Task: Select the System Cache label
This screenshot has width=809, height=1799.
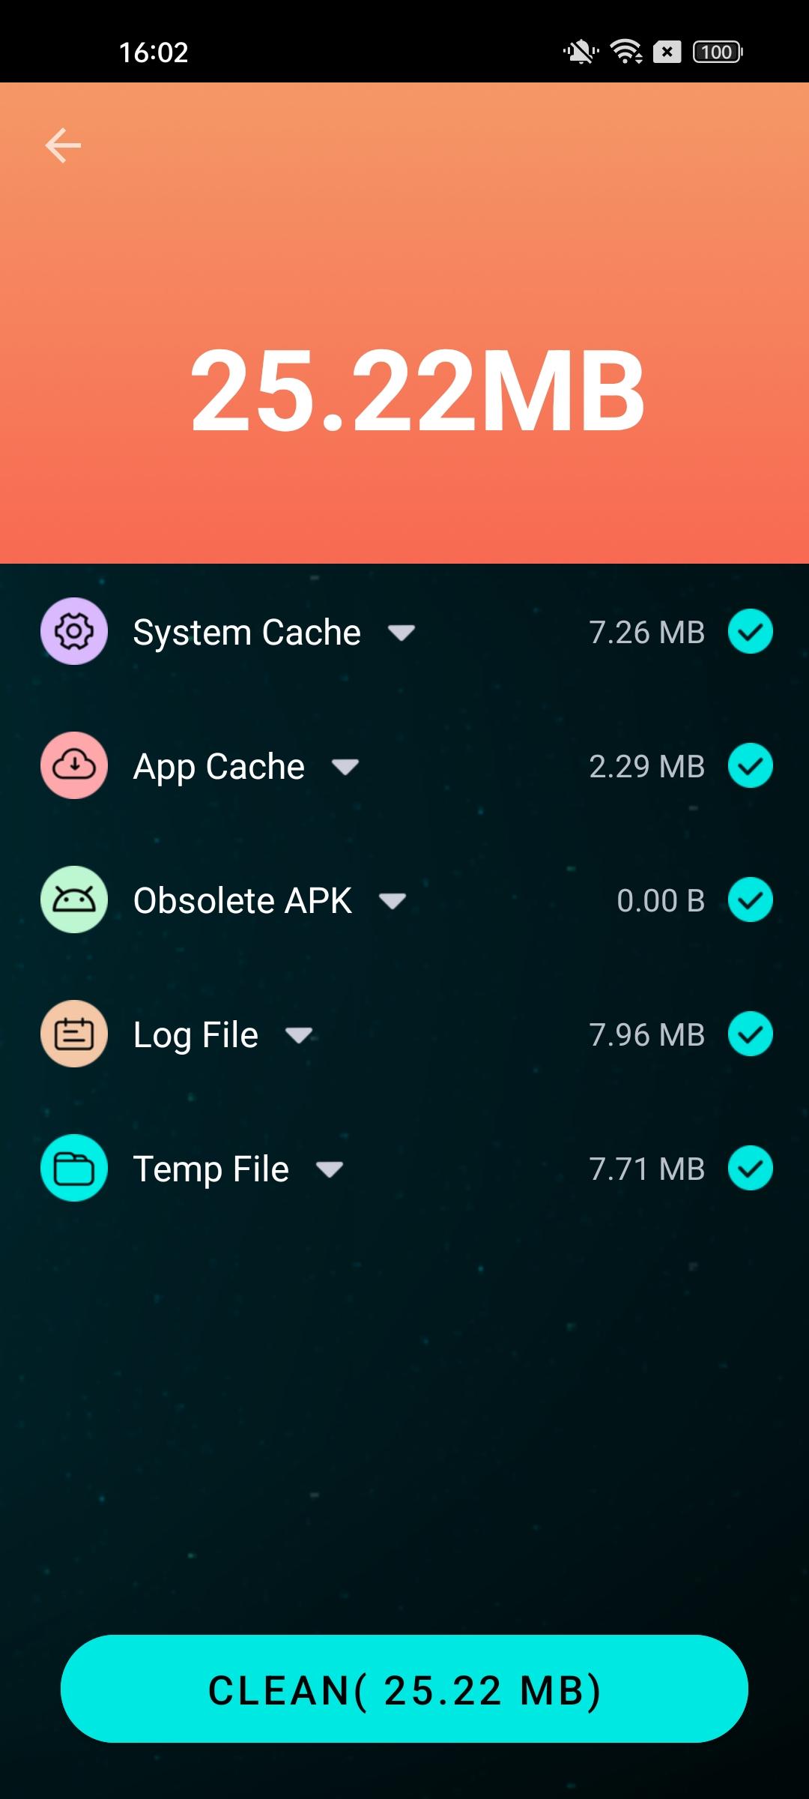Action: (247, 632)
